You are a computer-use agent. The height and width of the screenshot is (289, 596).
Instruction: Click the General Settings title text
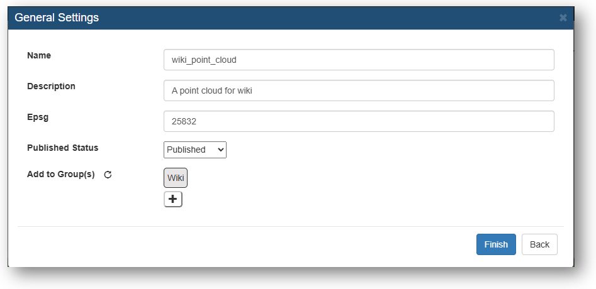tap(57, 18)
